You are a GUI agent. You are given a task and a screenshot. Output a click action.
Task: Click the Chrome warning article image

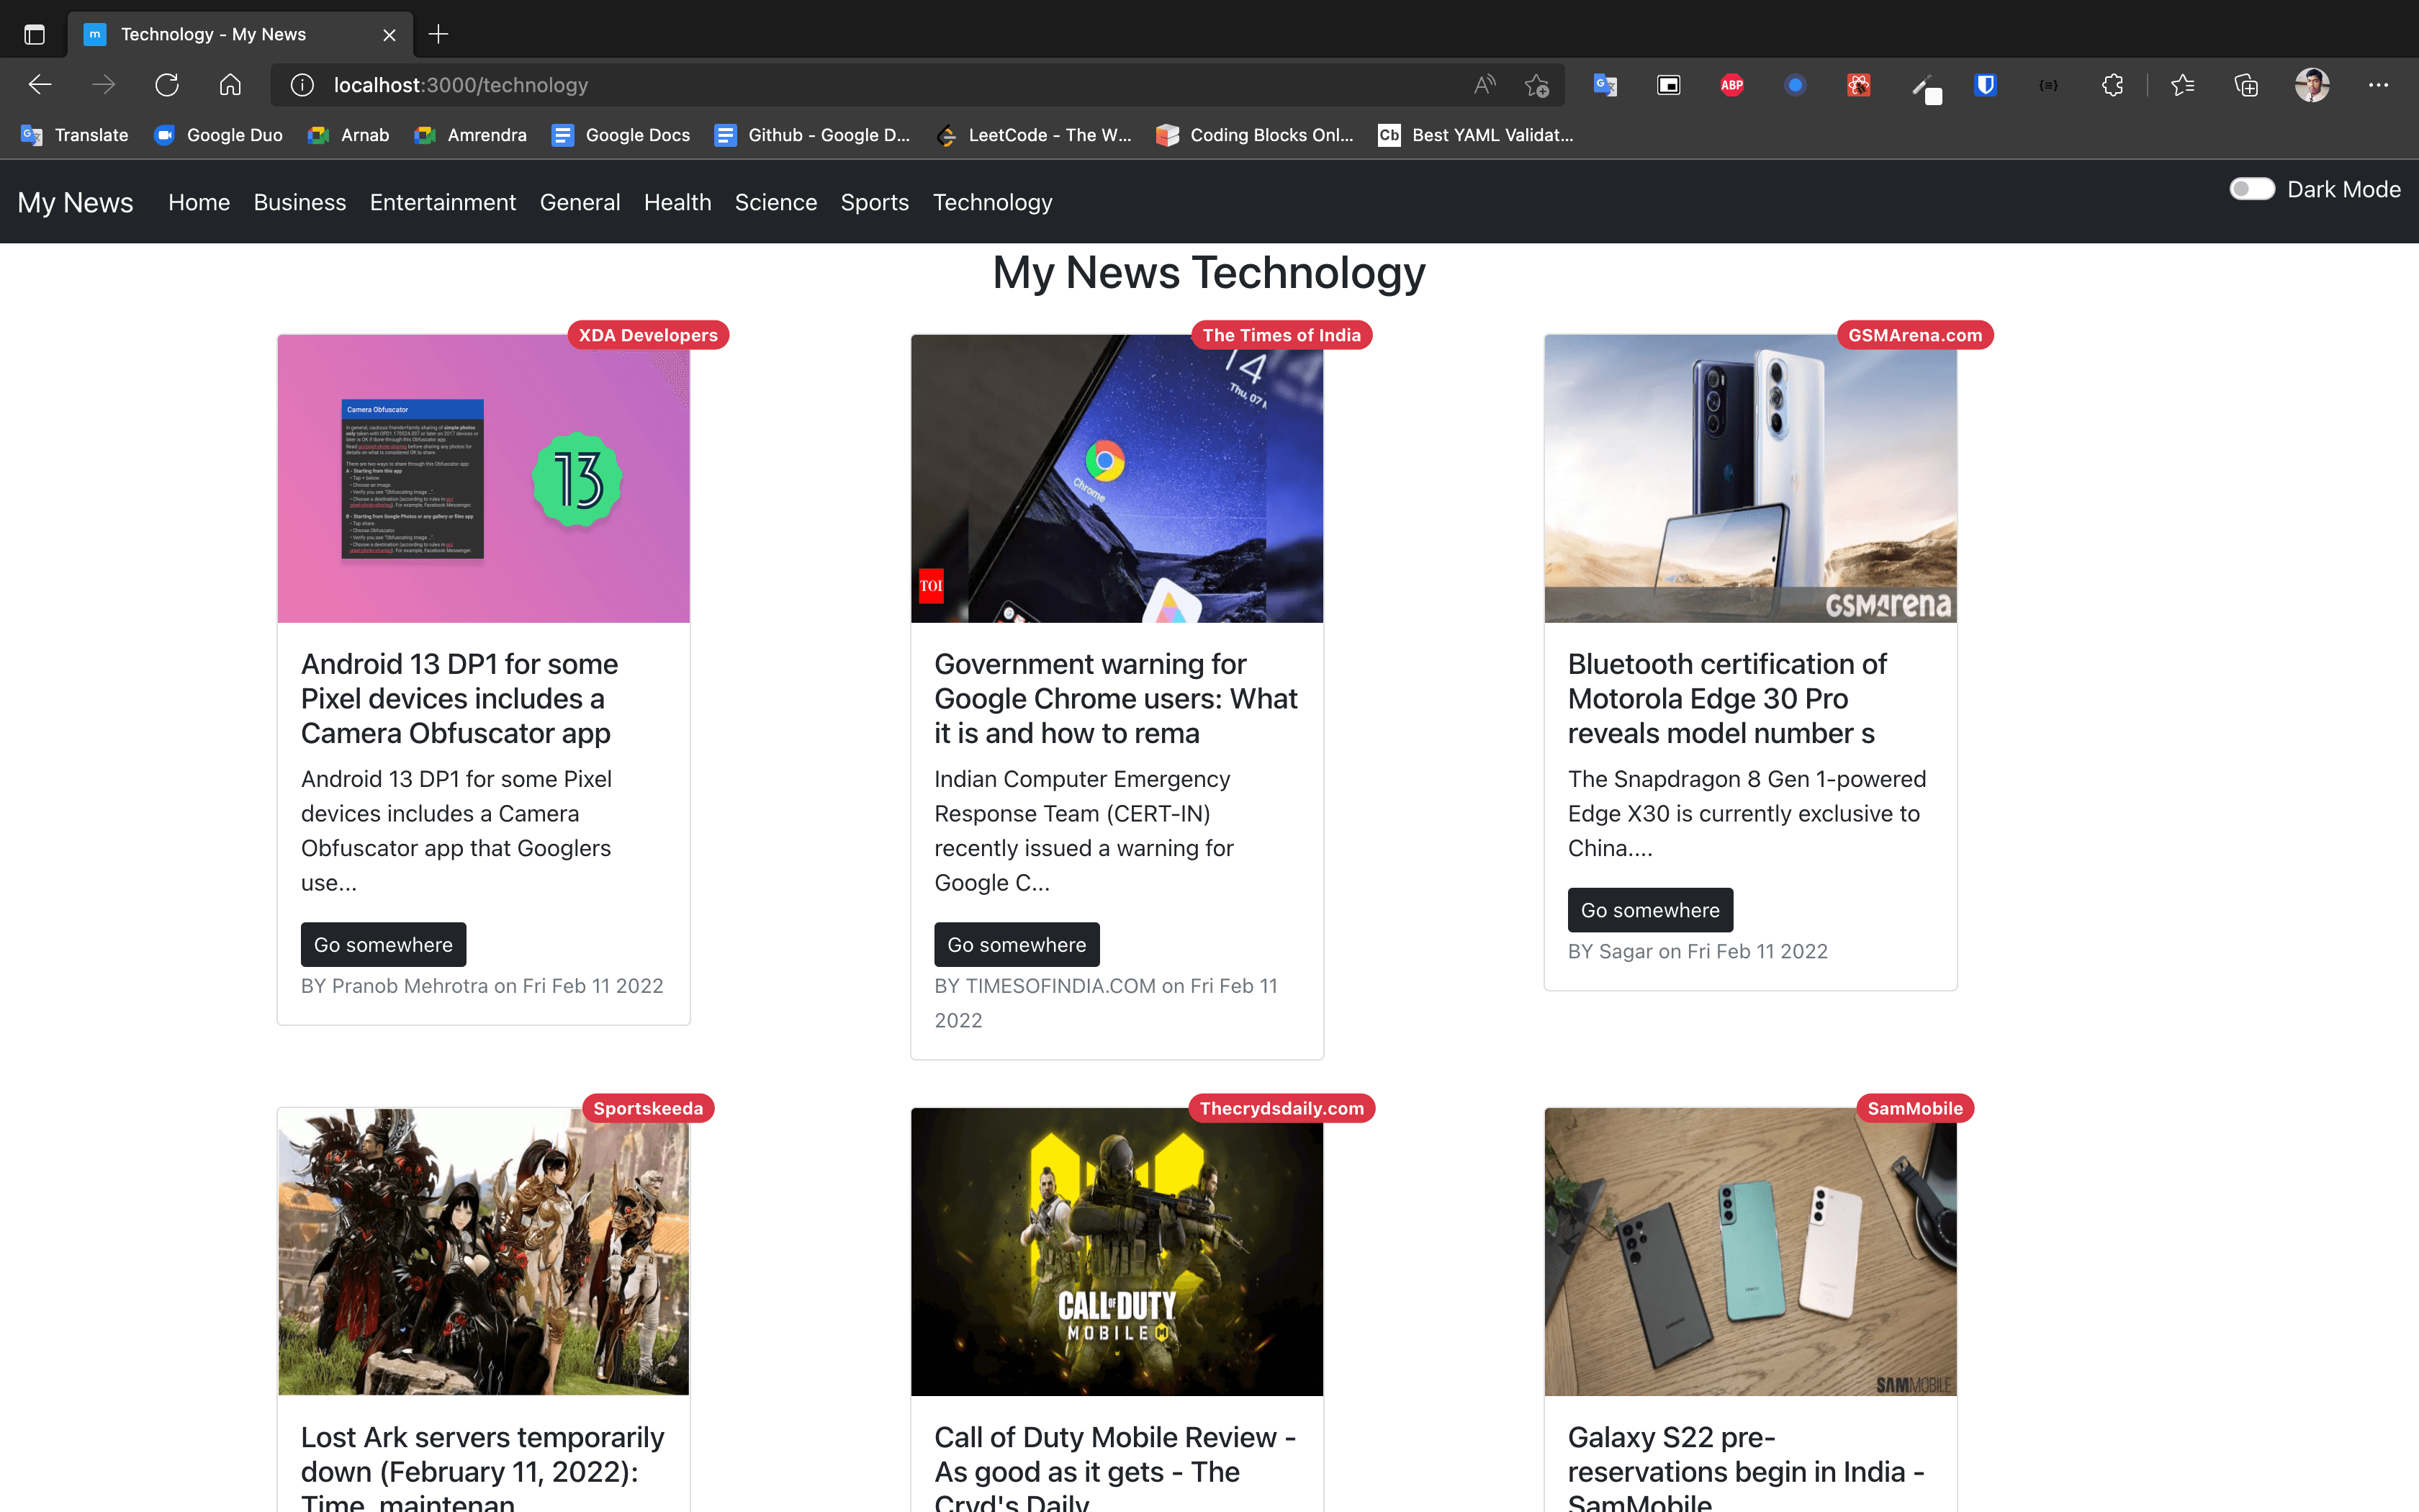click(x=1117, y=478)
